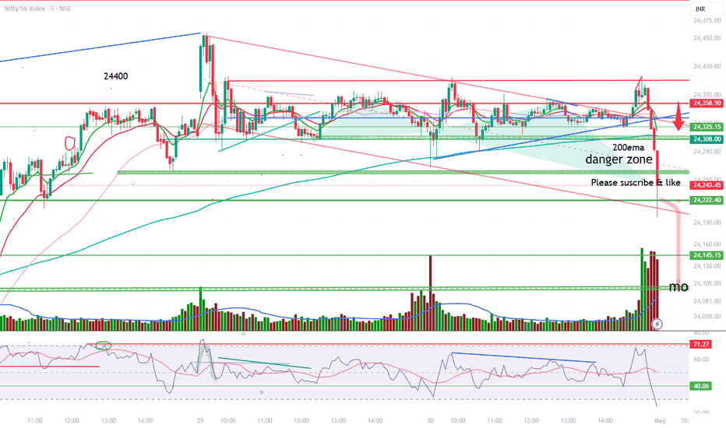Select the green 24,325.15 price label
Viewport: 726px width, 428px height.
click(707, 127)
